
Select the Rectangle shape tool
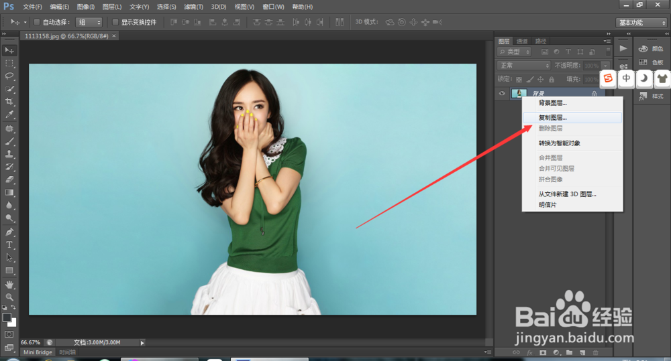tap(9, 271)
